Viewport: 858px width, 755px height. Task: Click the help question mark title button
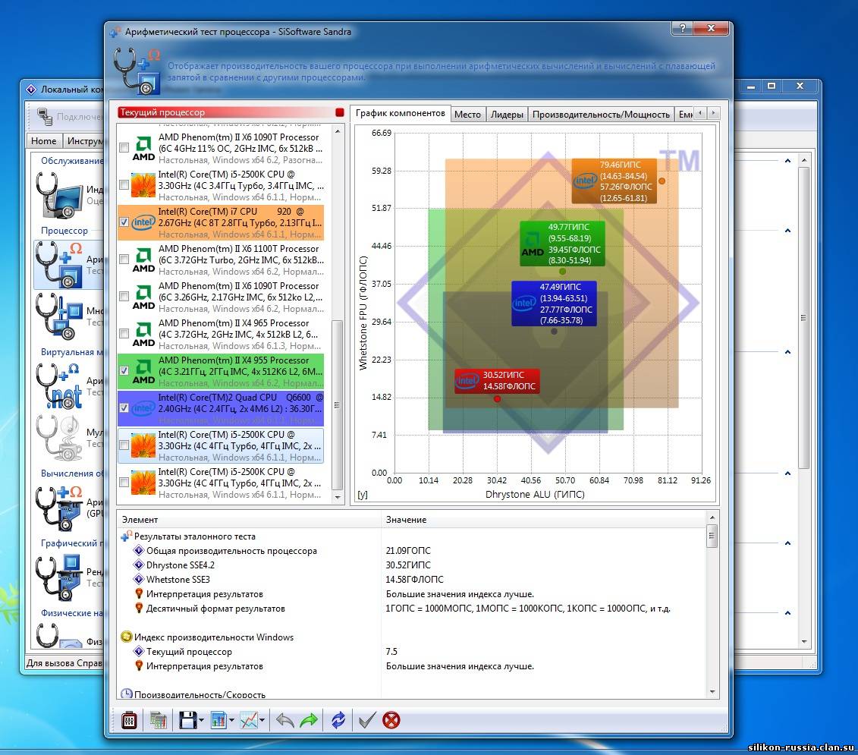pyautogui.click(x=682, y=29)
